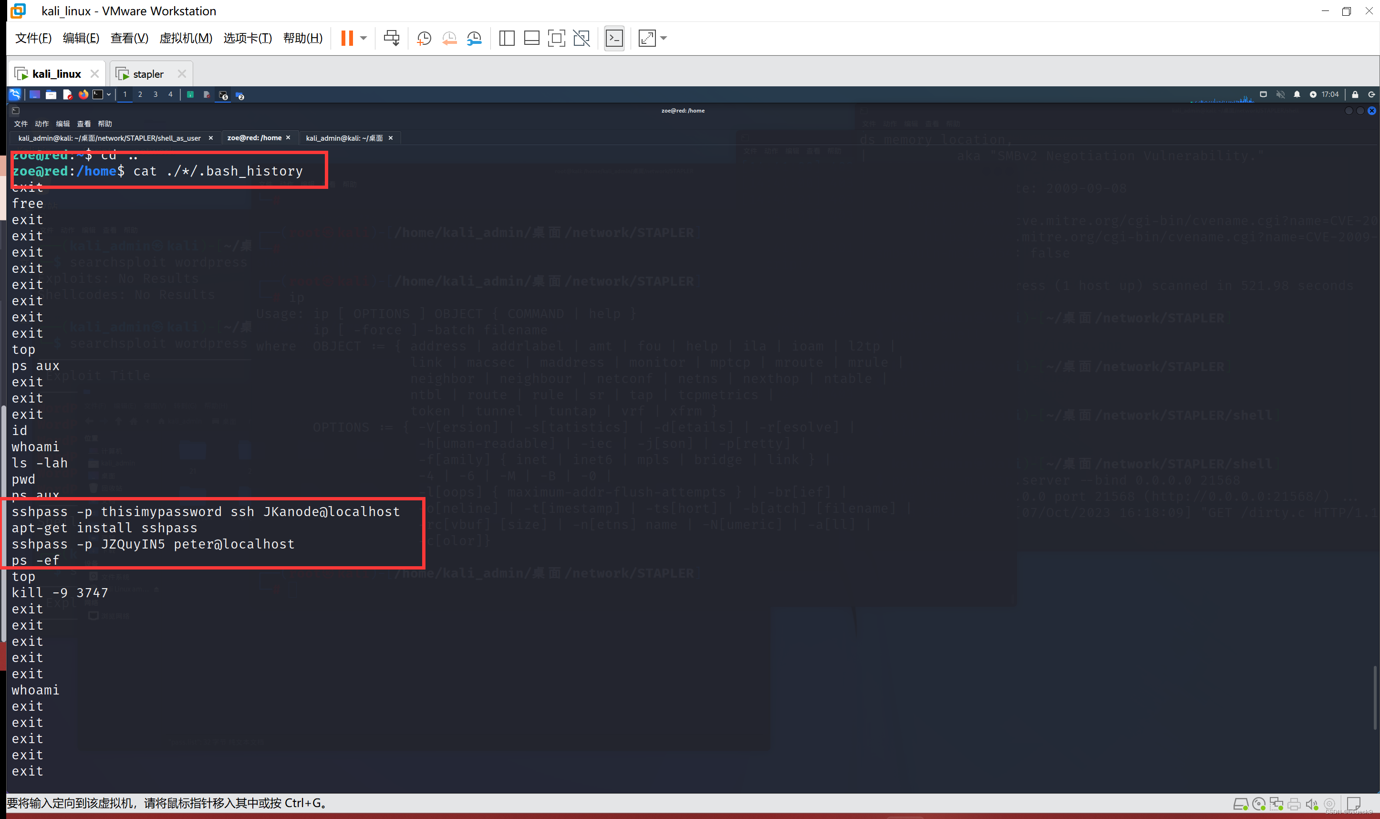Screen dimensions: 1380x819
Task: Unmute the audio in the Kali tray
Action: point(1281,94)
